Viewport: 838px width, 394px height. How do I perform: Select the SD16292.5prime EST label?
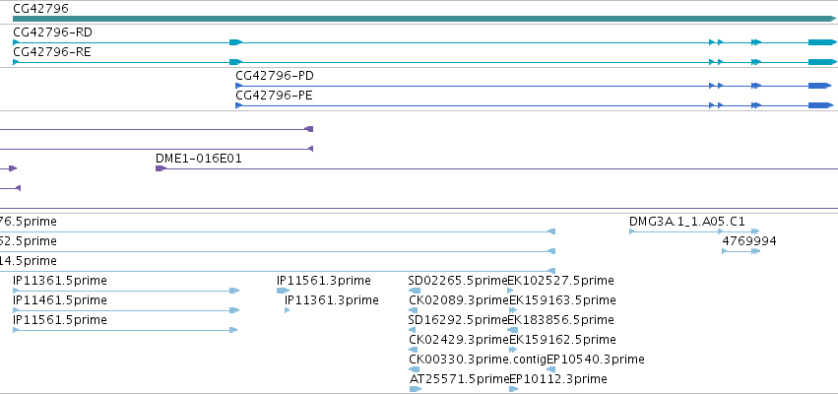coord(458,320)
